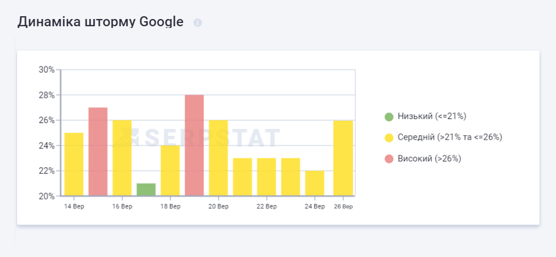Image resolution: width=556 pixels, height=257 pixels.
Task: Select the yellow bar above 16 Вер
Action: tap(122, 158)
